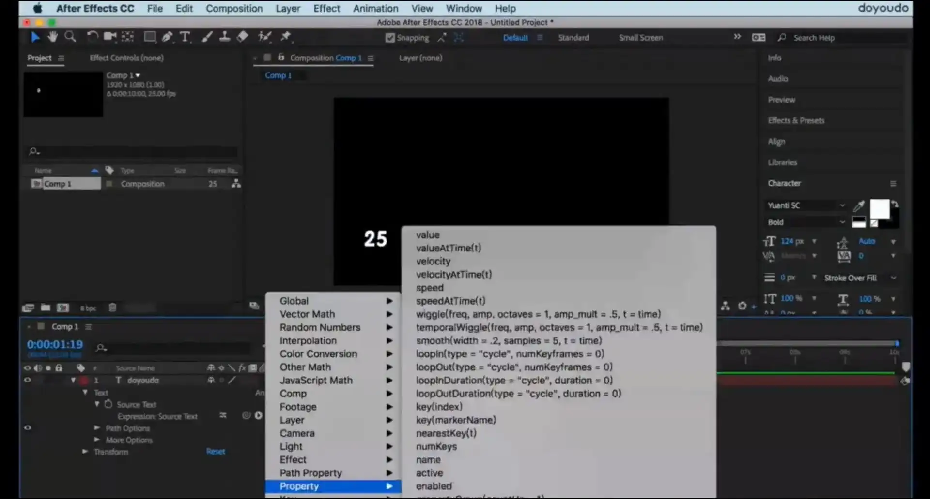Choose wiggle expression from the submenu
This screenshot has height=499, width=930.
click(x=538, y=314)
